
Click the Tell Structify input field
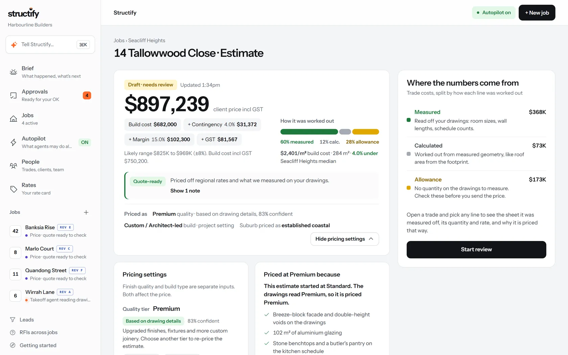coord(50,45)
